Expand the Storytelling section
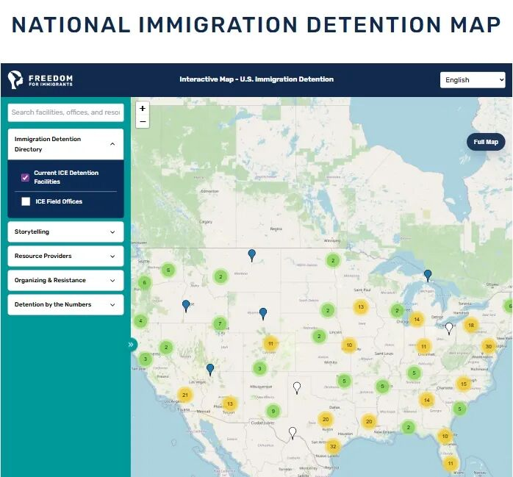The image size is (513, 477). pyautogui.click(x=65, y=232)
